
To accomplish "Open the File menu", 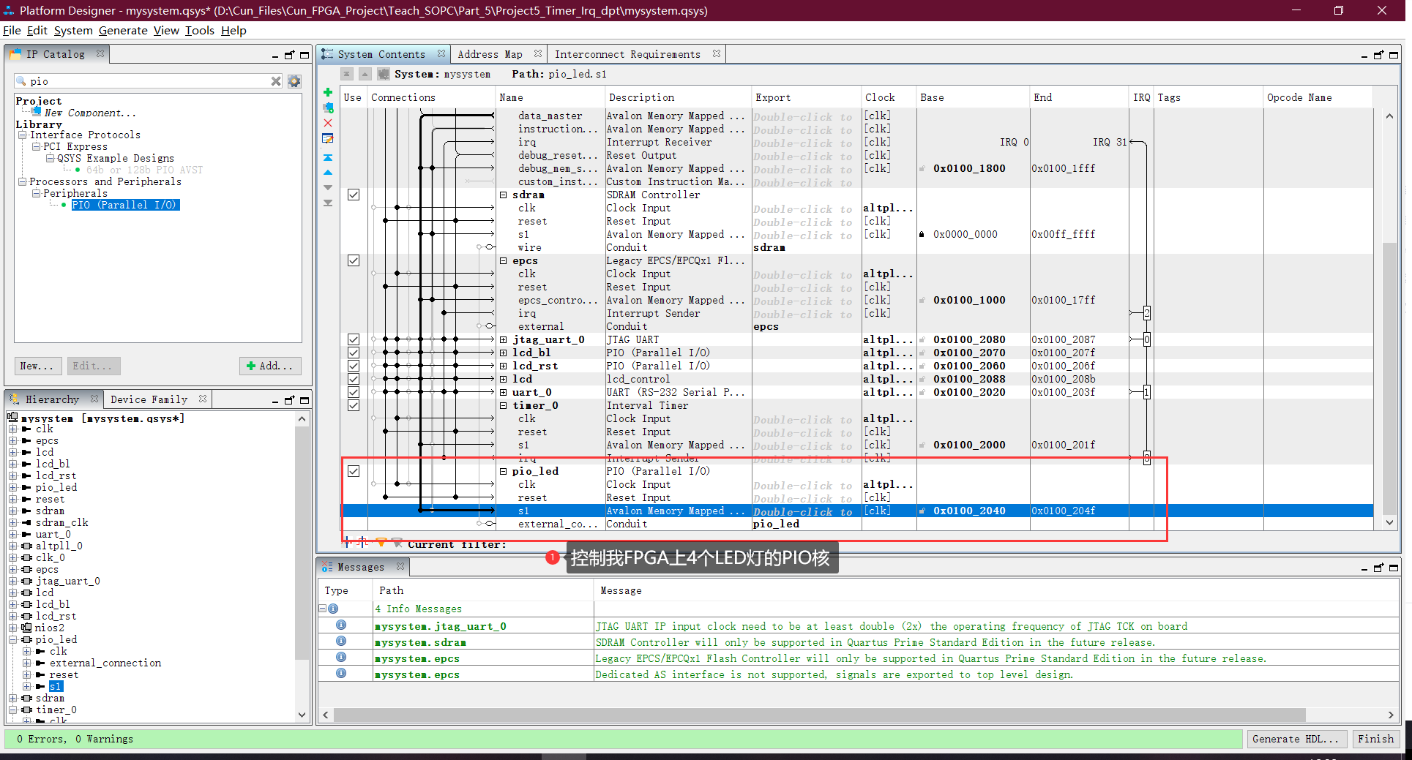I will tap(12, 30).
